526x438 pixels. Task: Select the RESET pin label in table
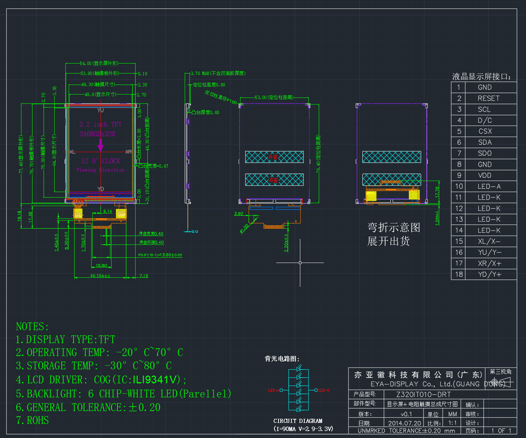pos(488,98)
